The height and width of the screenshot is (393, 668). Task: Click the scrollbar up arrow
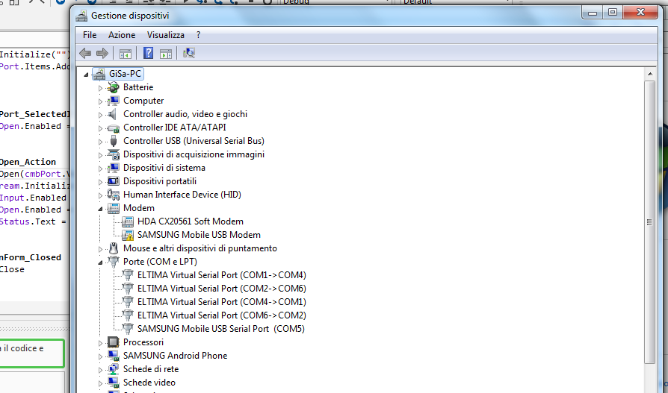pos(649,74)
